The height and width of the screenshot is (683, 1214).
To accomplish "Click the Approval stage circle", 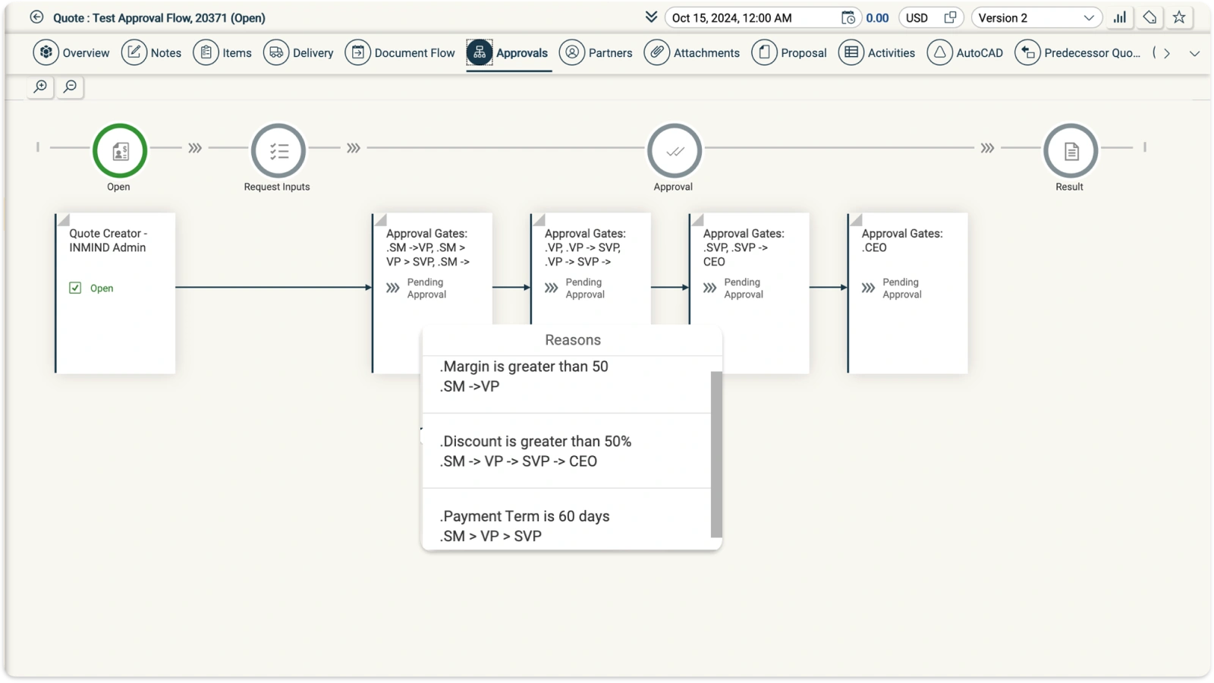I will point(675,150).
